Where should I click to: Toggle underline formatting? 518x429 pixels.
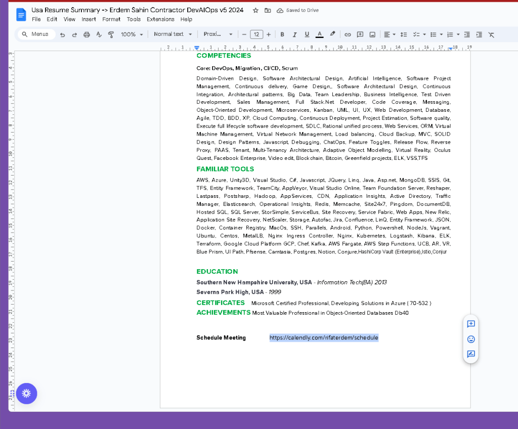click(x=307, y=34)
